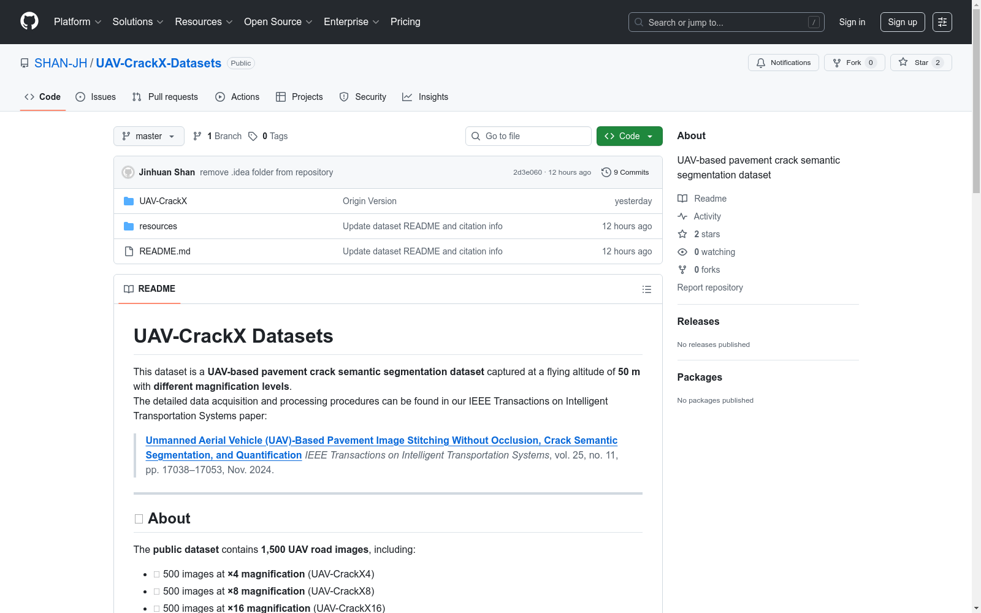The height and width of the screenshot is (613, 981).
Task: Open the green Code dropdown
Action: [630, 136]
